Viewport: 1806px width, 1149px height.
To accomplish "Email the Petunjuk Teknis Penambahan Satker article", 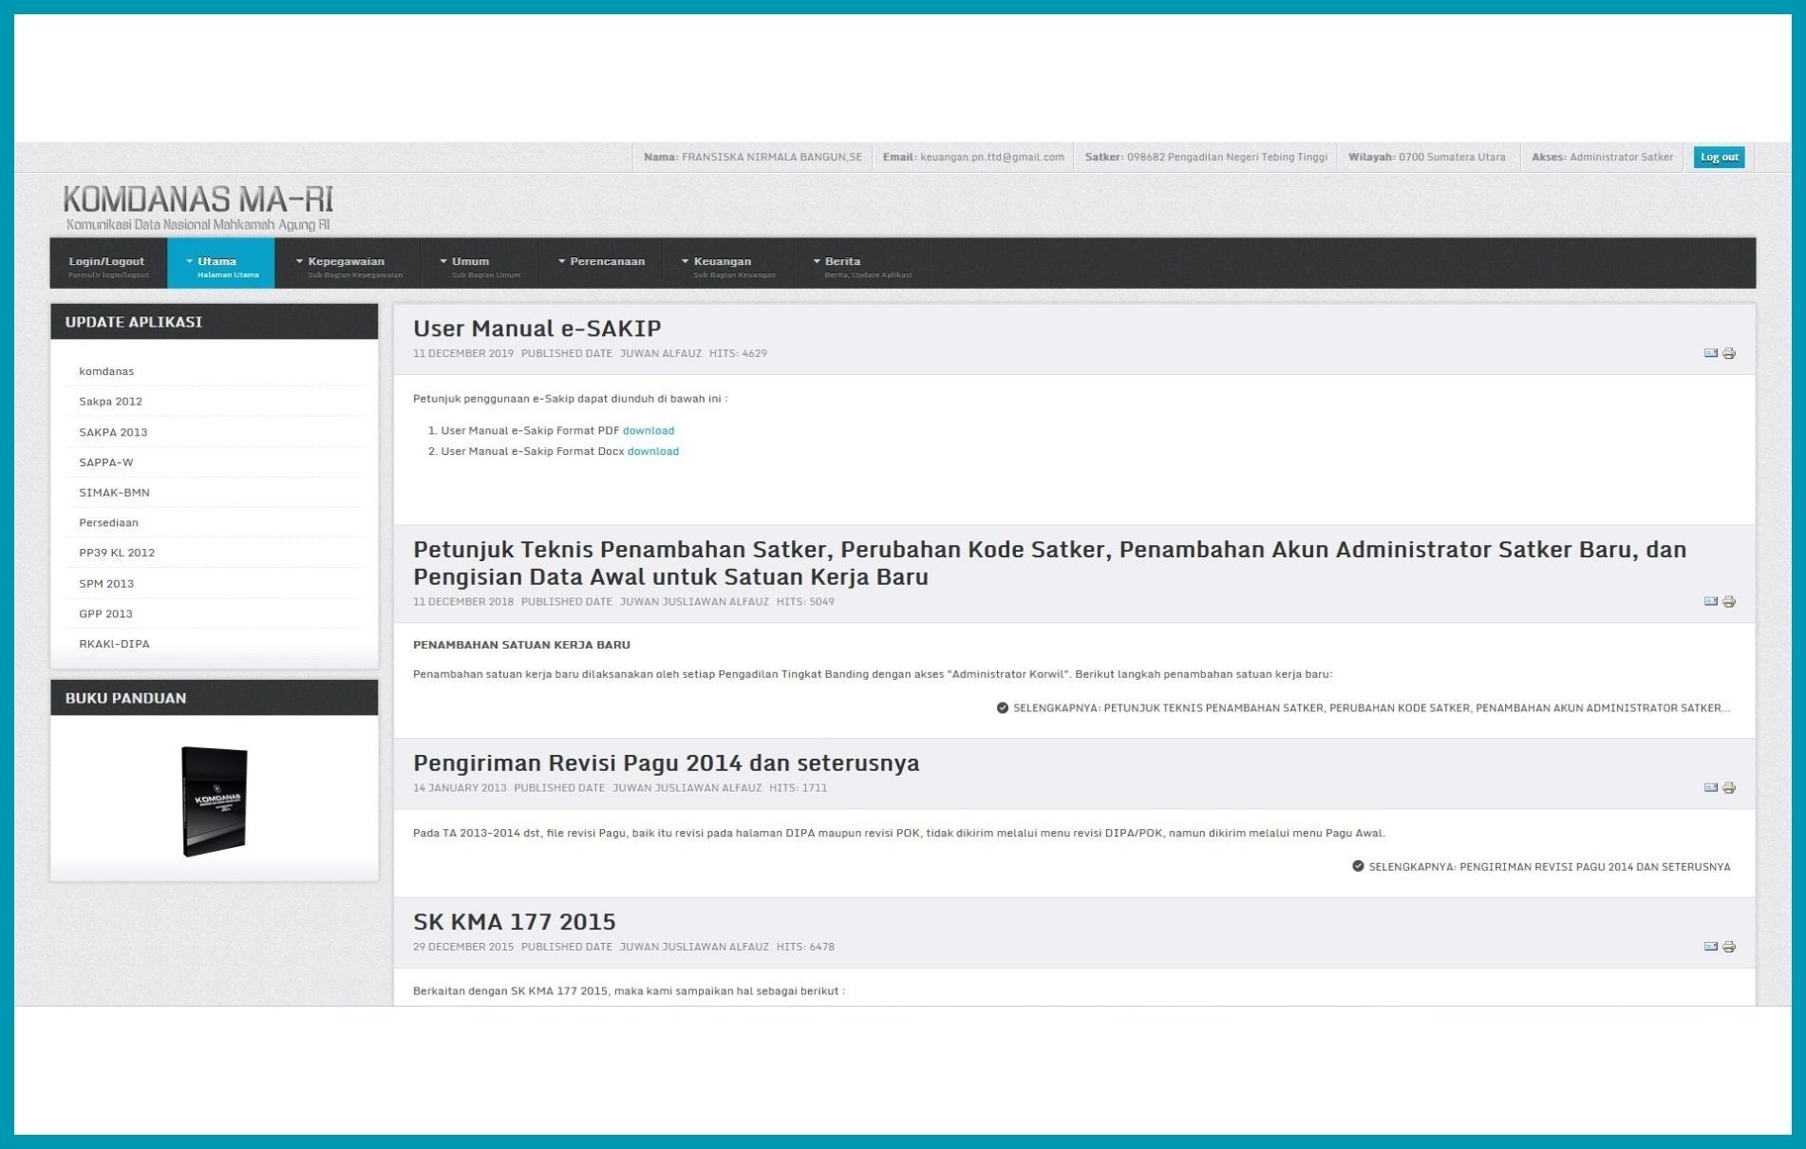I will coord(1710,602).
